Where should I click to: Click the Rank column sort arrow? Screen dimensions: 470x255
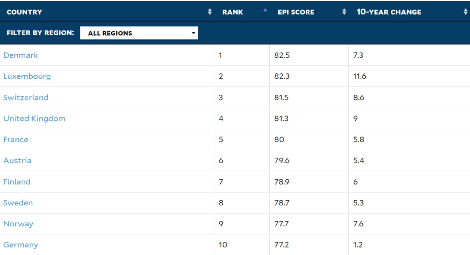tap(265, 10)
